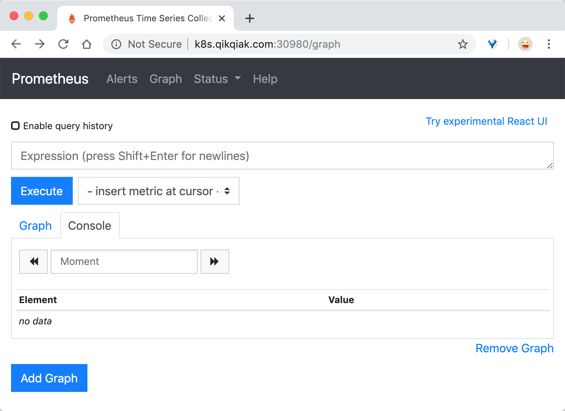The image size is (565, 411).
Task: Select the Console tab
Action: pyautogui.click(x=90, y=226)
